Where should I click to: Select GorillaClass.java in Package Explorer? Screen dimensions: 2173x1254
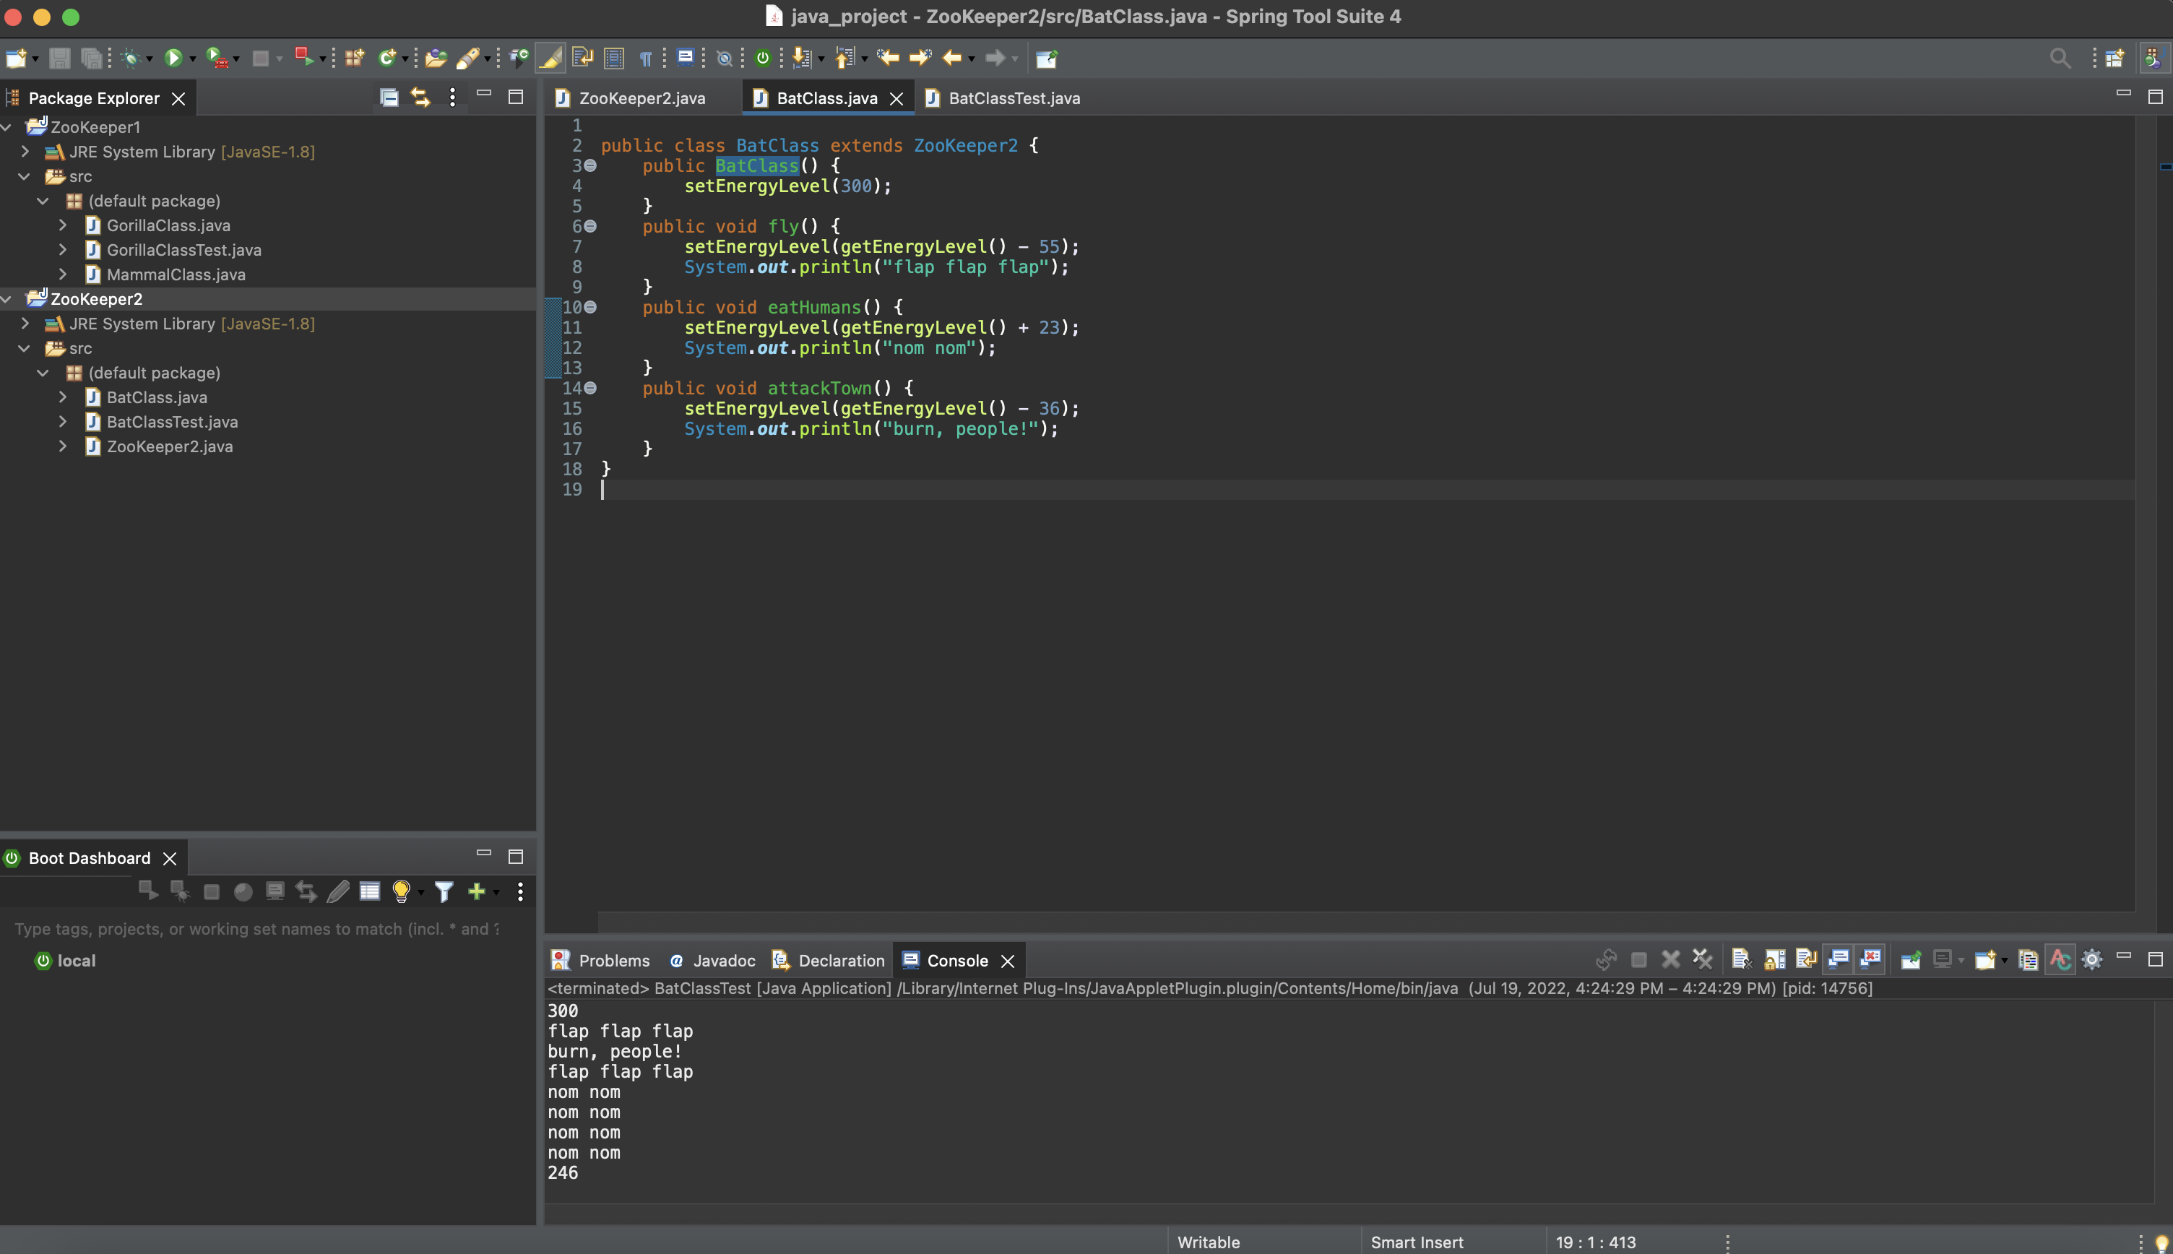pyautogui.click(x=168, y=225)
